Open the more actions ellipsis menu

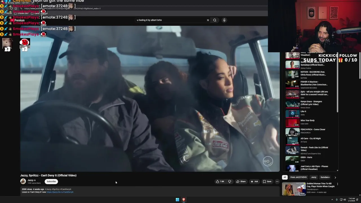(x=277, y=182)
